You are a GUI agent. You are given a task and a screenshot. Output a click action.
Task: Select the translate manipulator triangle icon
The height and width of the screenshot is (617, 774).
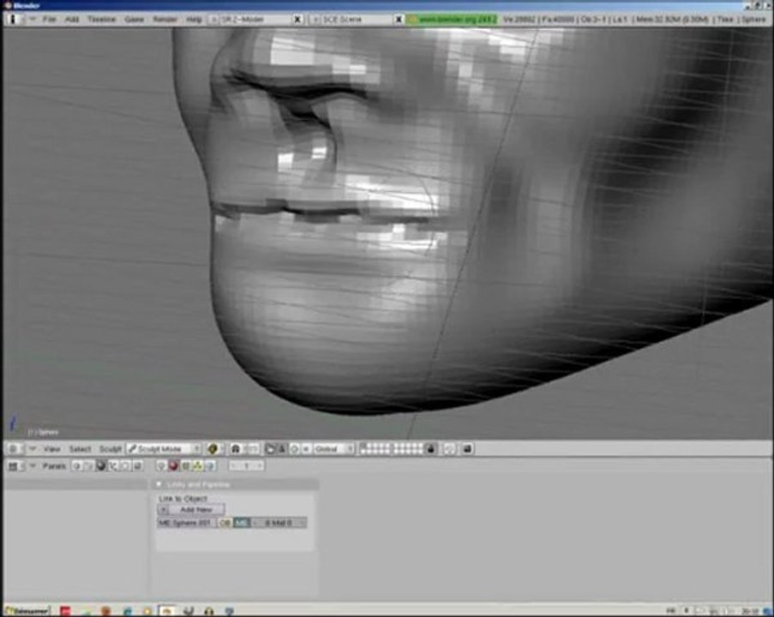[282, 449]
